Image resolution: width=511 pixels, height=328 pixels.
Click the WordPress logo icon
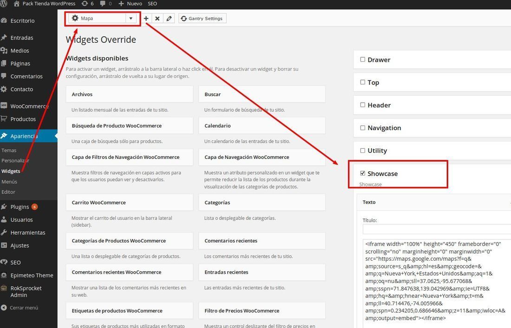click(x=3, y=4)
